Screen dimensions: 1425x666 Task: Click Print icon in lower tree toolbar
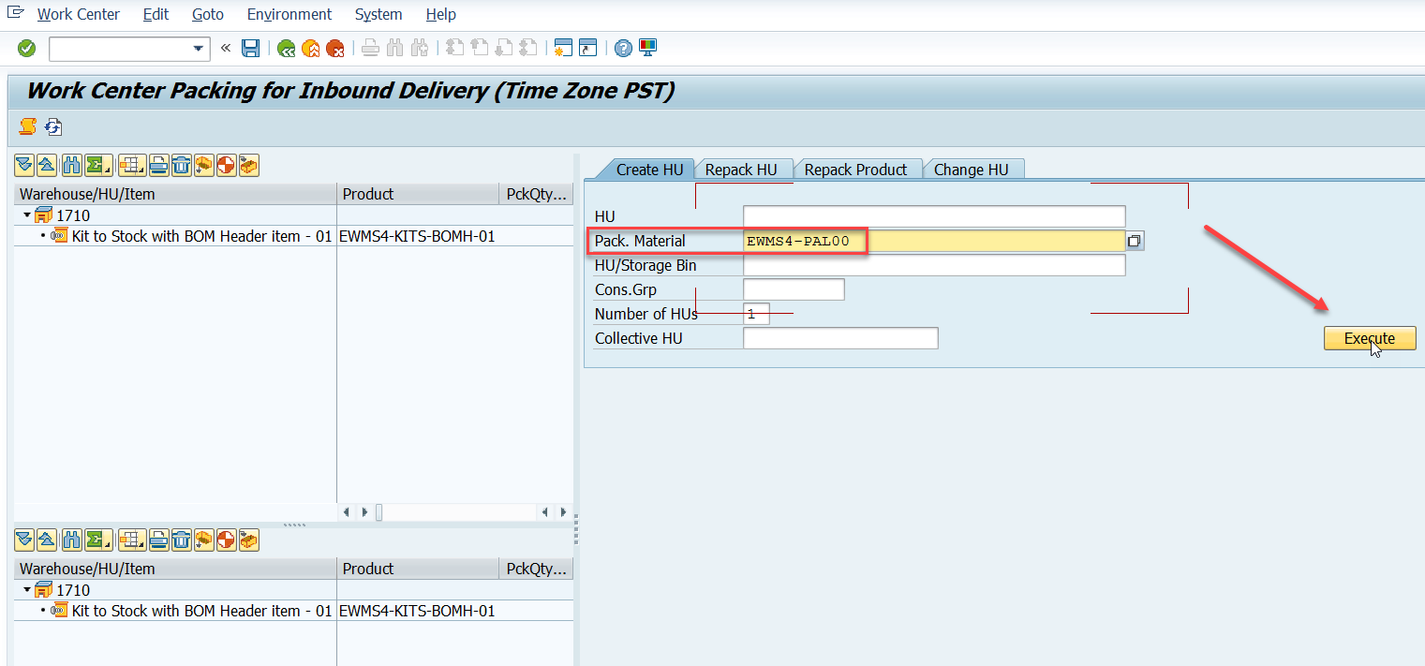coord(158,540)
